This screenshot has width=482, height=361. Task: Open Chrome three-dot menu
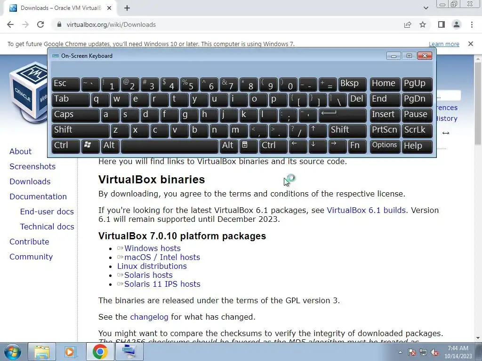(472, 24)
